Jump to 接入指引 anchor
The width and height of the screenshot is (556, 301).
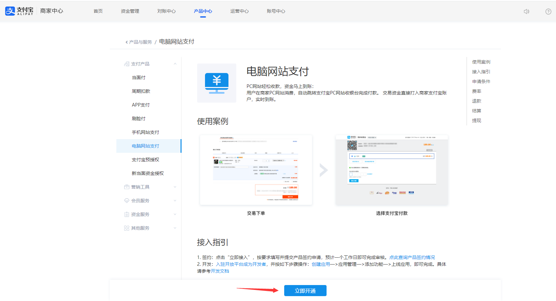(x=481, y=72)
